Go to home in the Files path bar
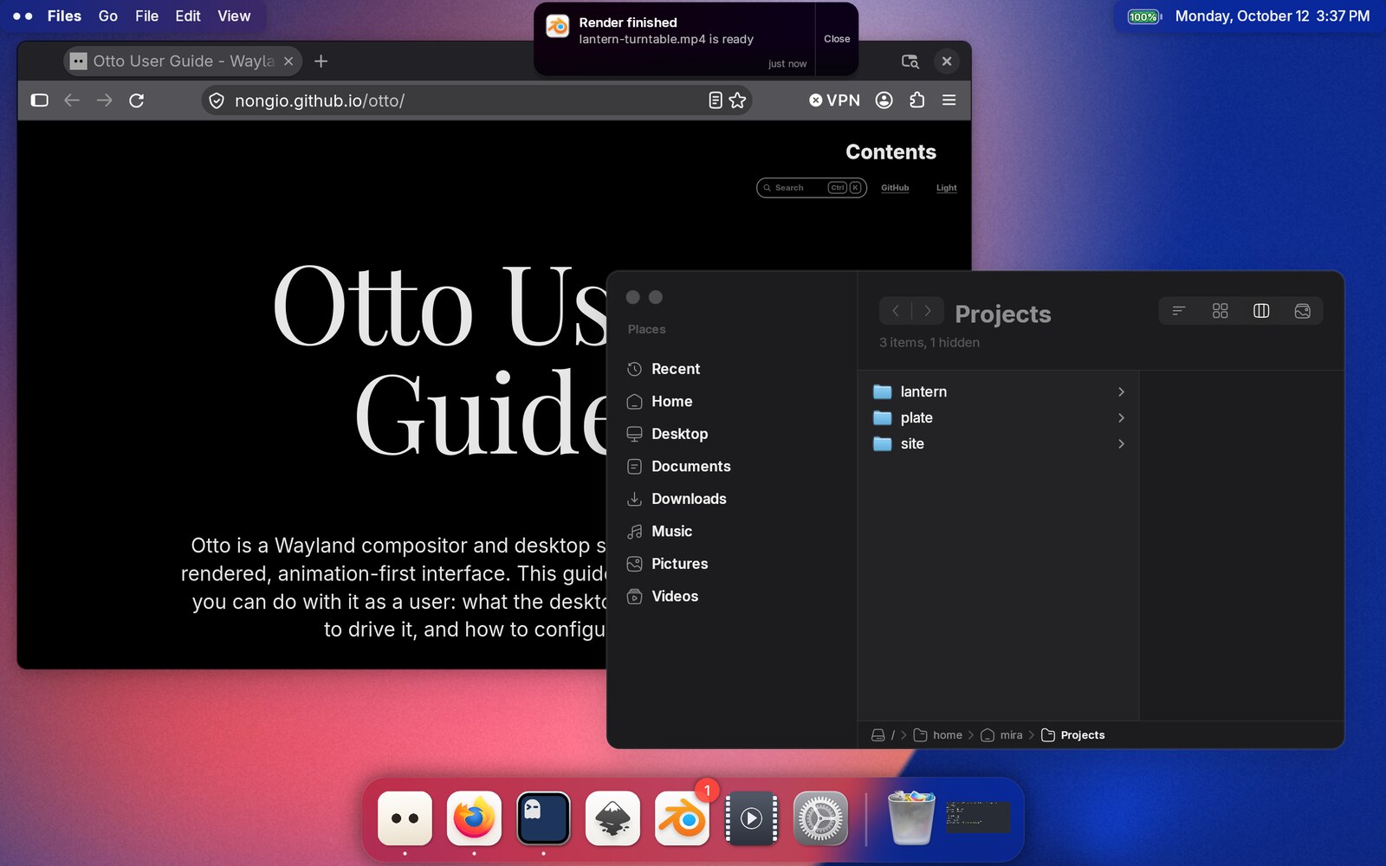Viewport: 1386px width, 866px height. [938, 735]
